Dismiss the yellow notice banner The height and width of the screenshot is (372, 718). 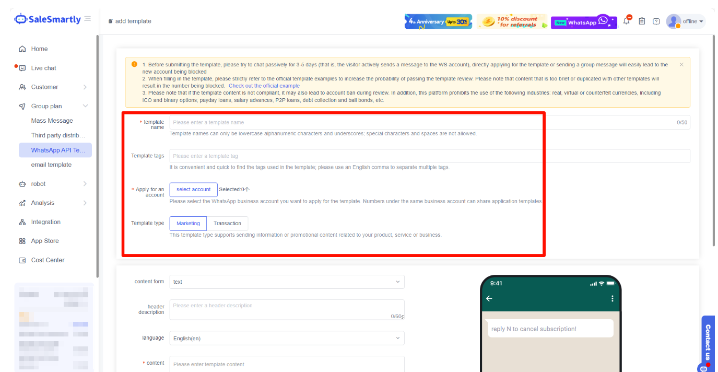(681, 65)
